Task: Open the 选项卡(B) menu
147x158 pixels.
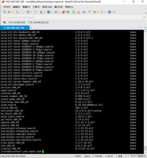Action: click(47, 7)
